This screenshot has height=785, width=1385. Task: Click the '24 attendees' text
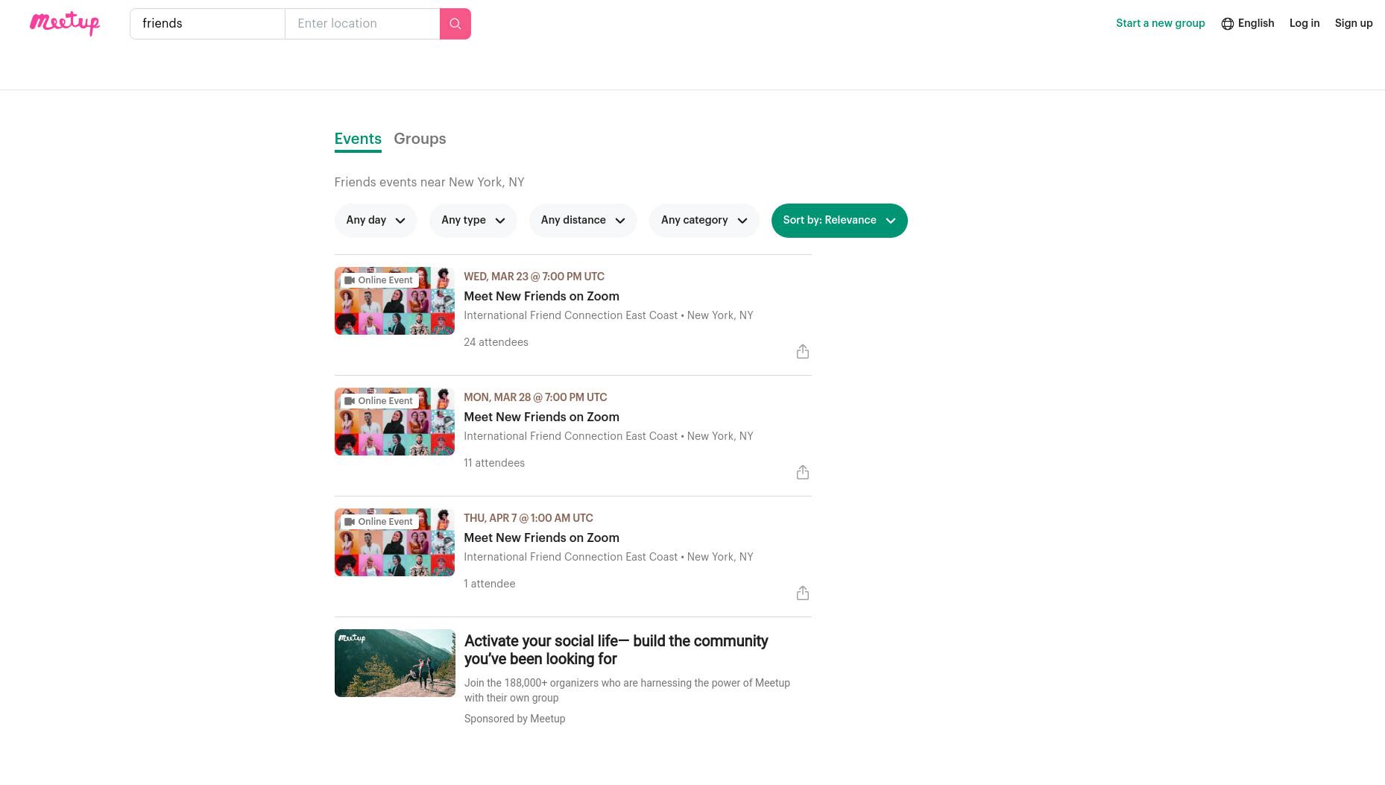click(496, 342)
